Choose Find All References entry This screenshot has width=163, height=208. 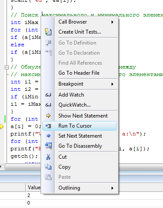[x=80, y=63]
